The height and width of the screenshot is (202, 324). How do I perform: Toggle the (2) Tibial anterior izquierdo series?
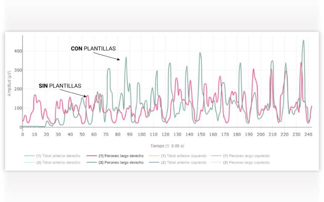coord(178,162)
